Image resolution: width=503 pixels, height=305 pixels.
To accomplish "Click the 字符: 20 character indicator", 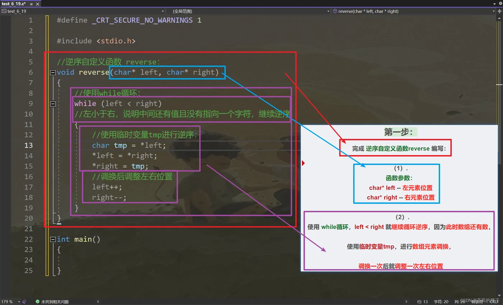I will tap(441, 302).
